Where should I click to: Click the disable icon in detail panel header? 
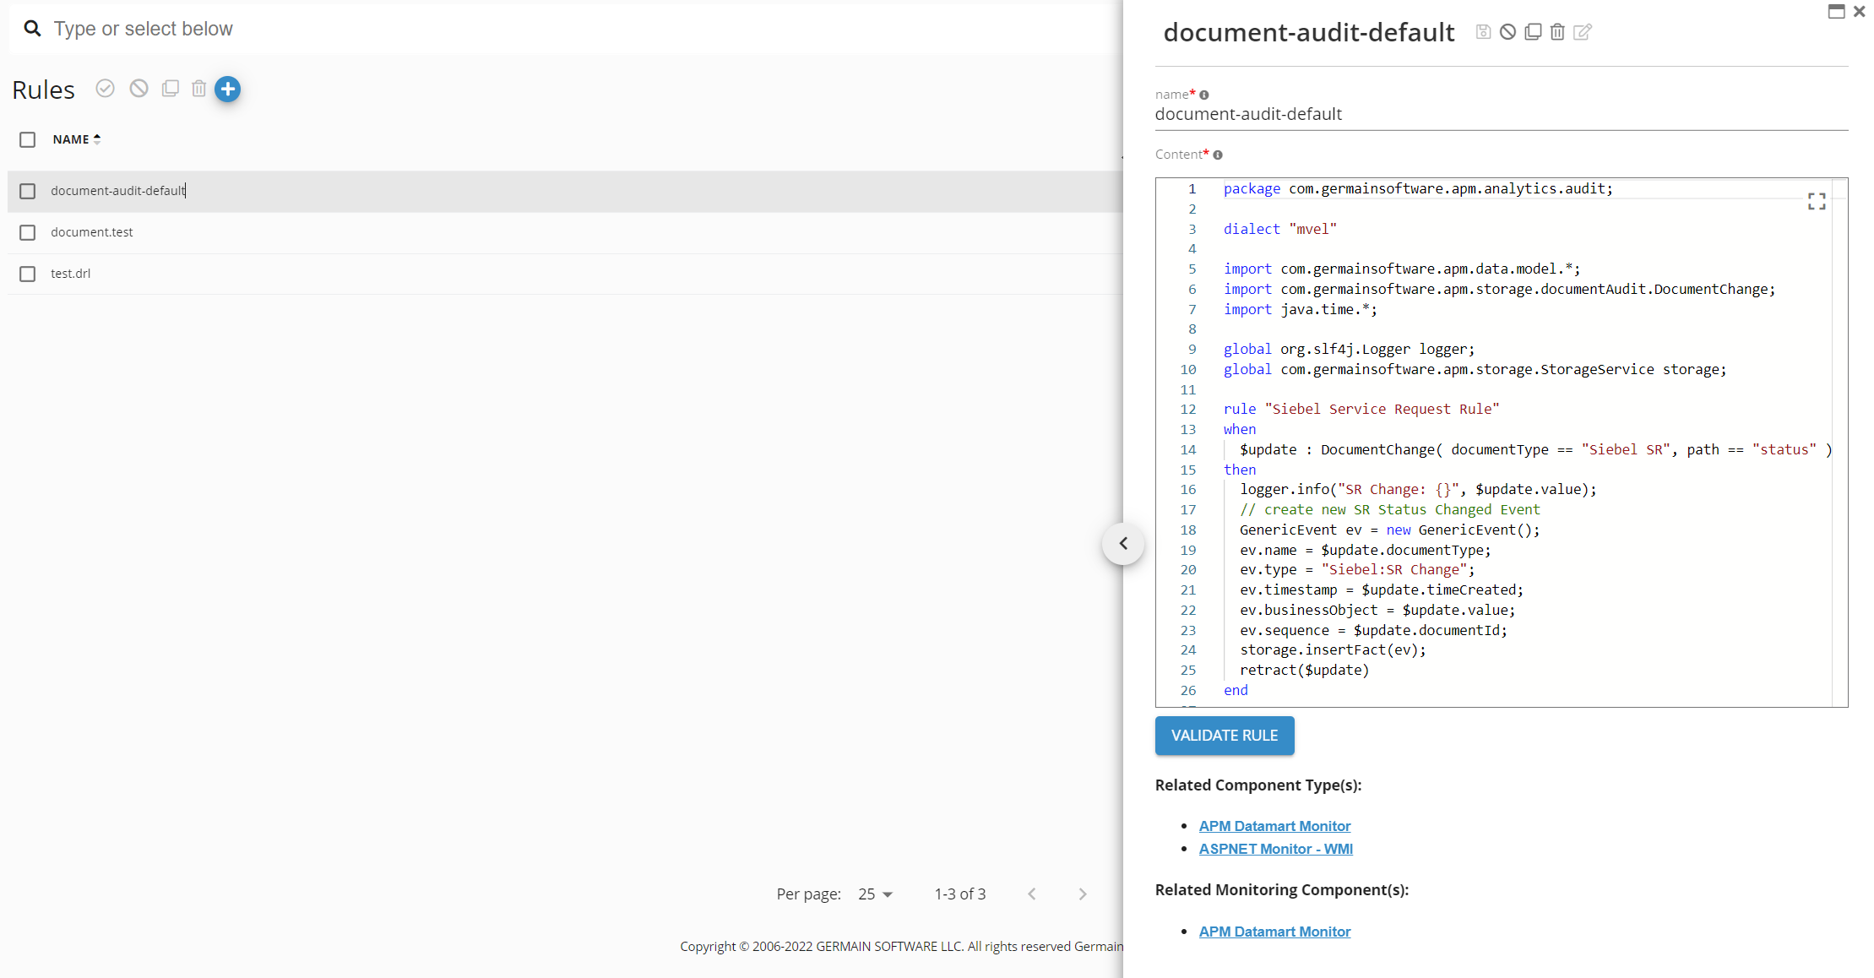click(x=1507, y=32)
